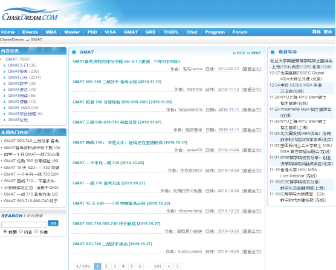Jump to last page 191

(x=158, y=266)
